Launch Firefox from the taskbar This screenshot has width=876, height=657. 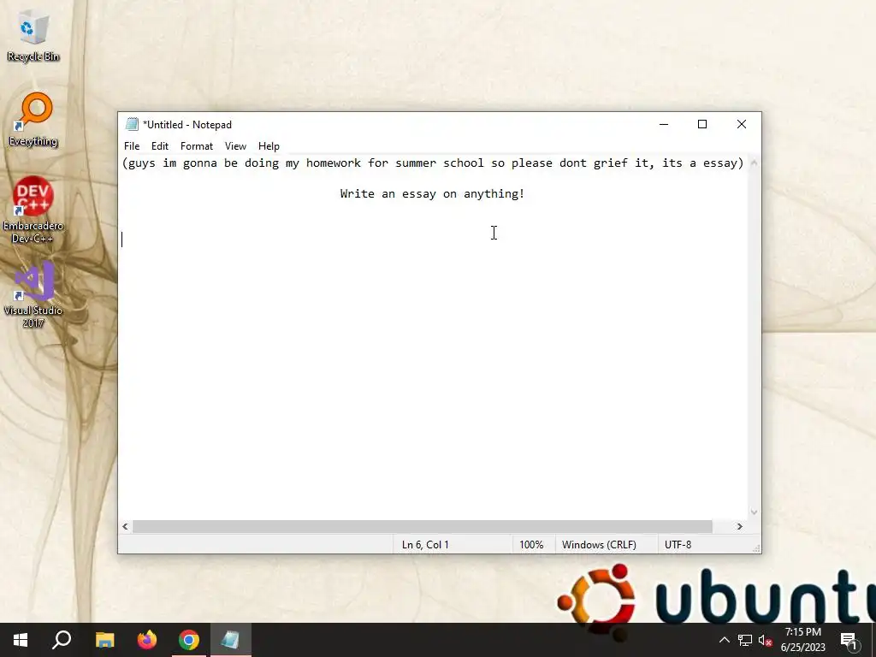tap(147, 640)
